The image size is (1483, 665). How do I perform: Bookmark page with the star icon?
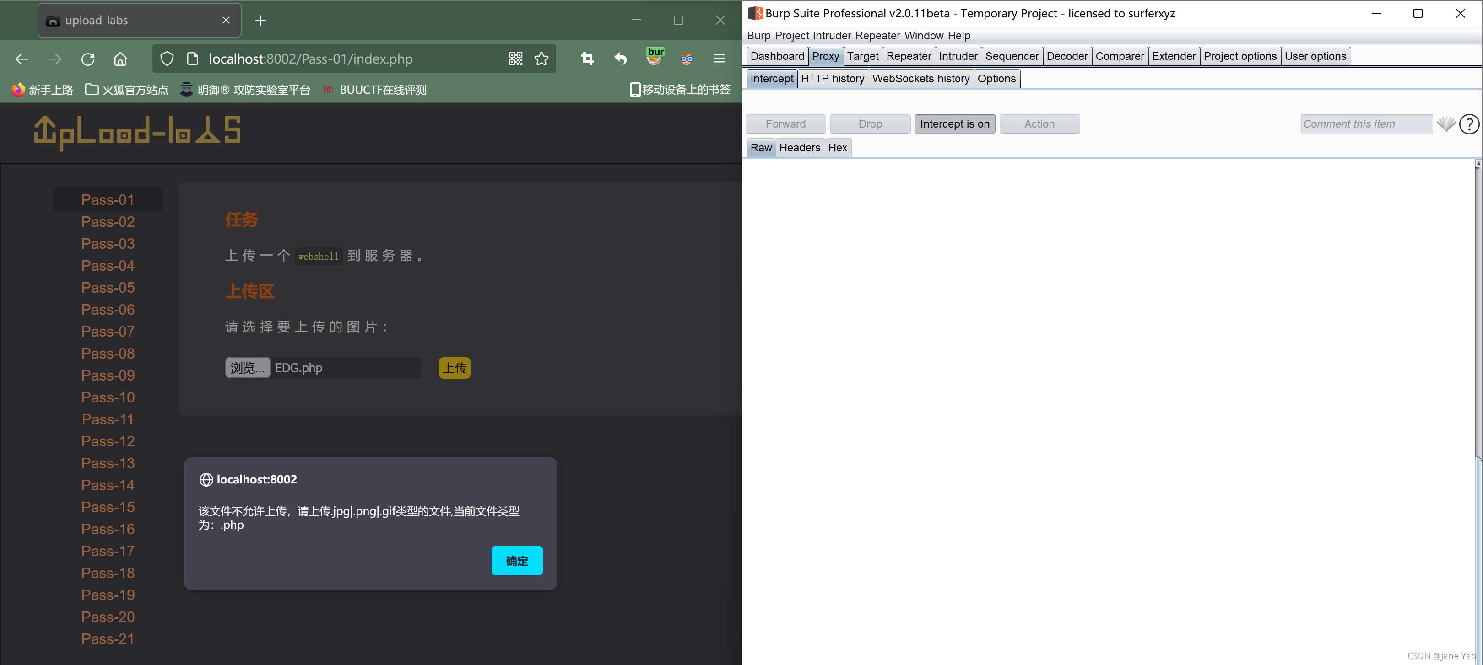click(541, 59)
